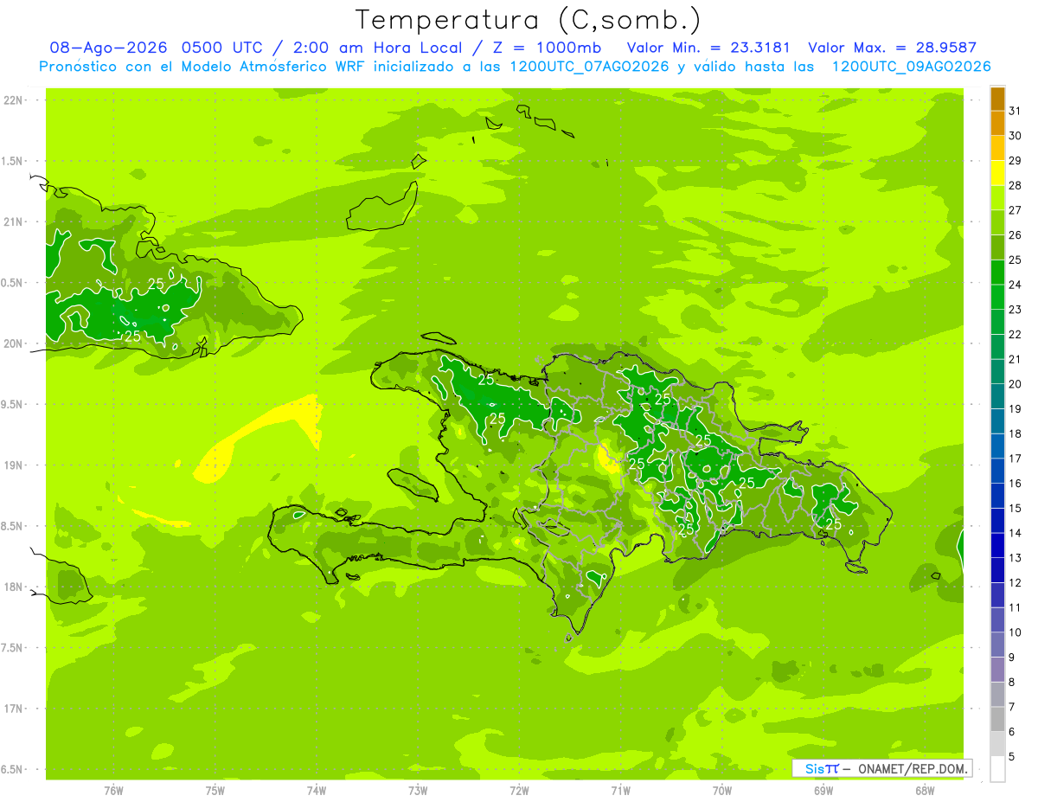1038x802 pixels.
Task: Click the yellow color bar segment between 28 and 29
Action: 997,173
